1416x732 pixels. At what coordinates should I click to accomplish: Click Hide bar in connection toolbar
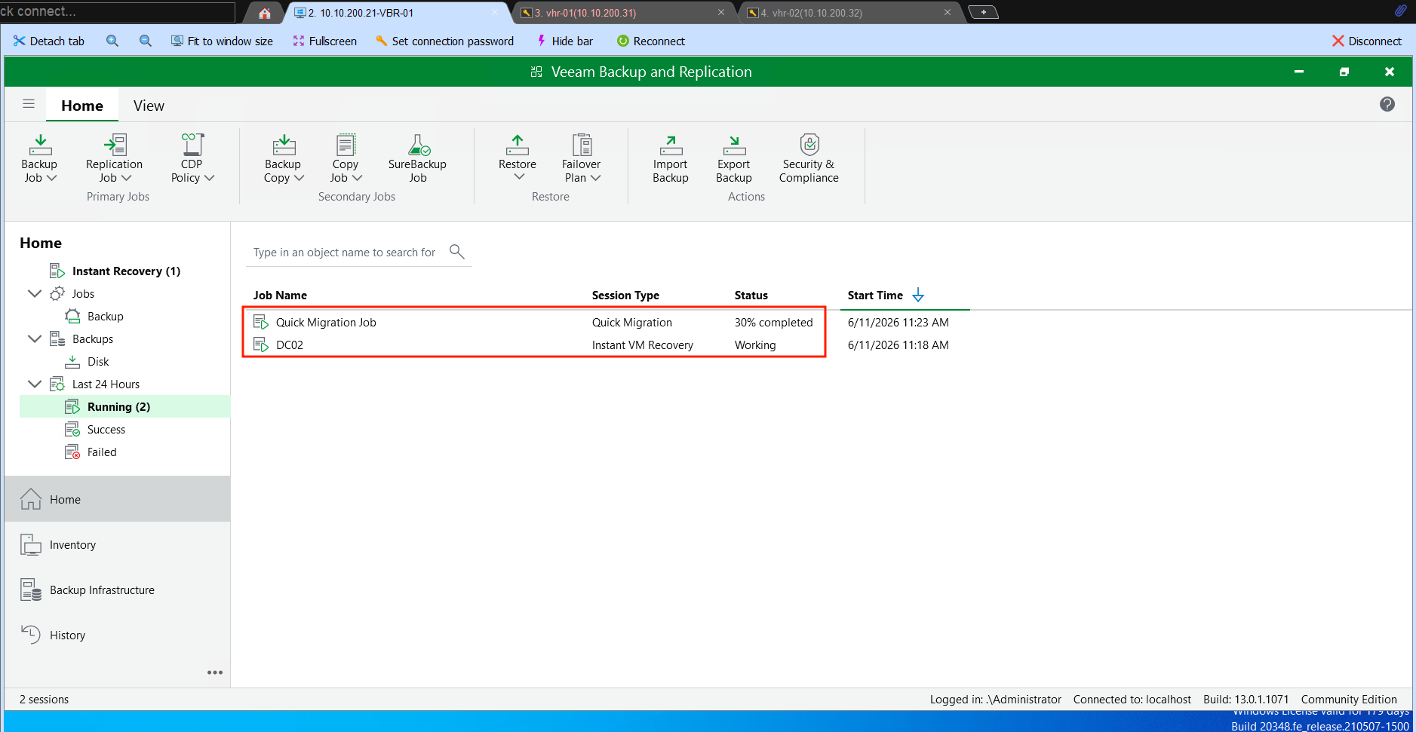pyautogui.click(x=564, y=41)
